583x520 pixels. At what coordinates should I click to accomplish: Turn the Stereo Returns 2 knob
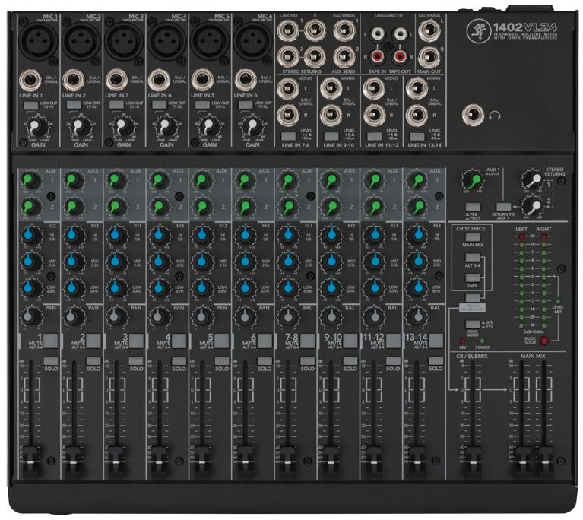tap(532, 207)
